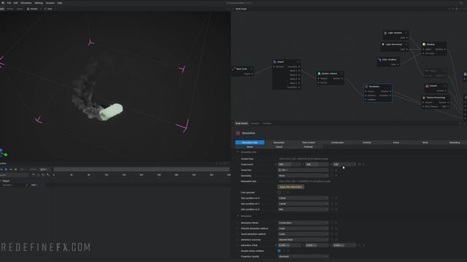Open the Settings menu

tap(39, 3)
